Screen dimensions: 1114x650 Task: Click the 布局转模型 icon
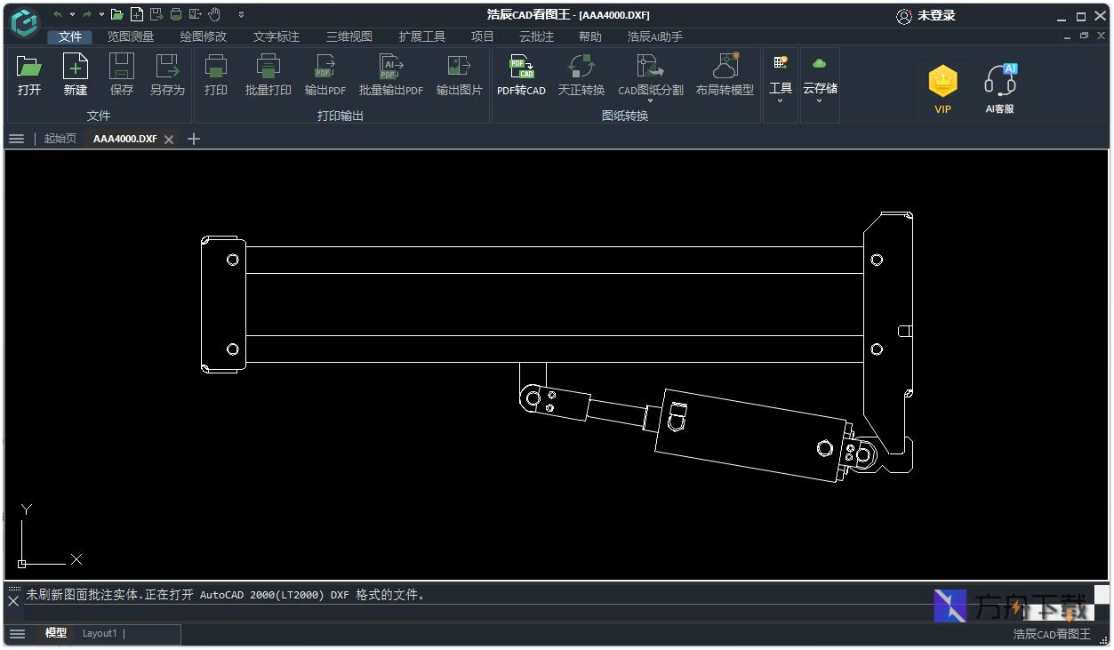725,75
